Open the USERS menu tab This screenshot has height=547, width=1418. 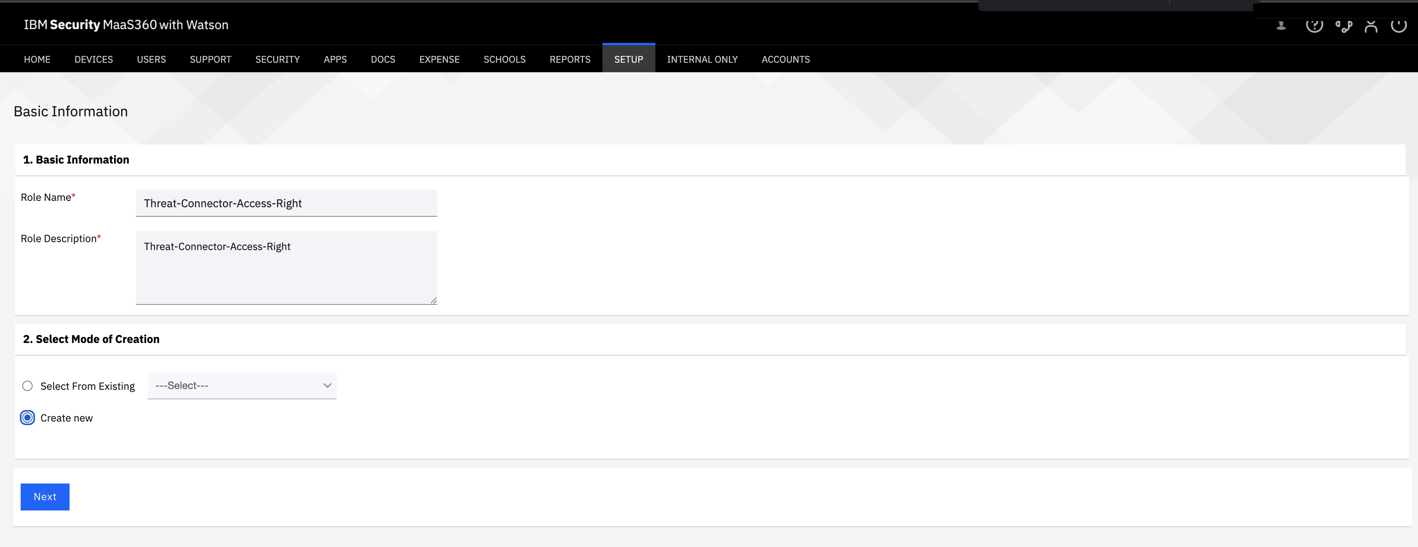tap(151, 60)
